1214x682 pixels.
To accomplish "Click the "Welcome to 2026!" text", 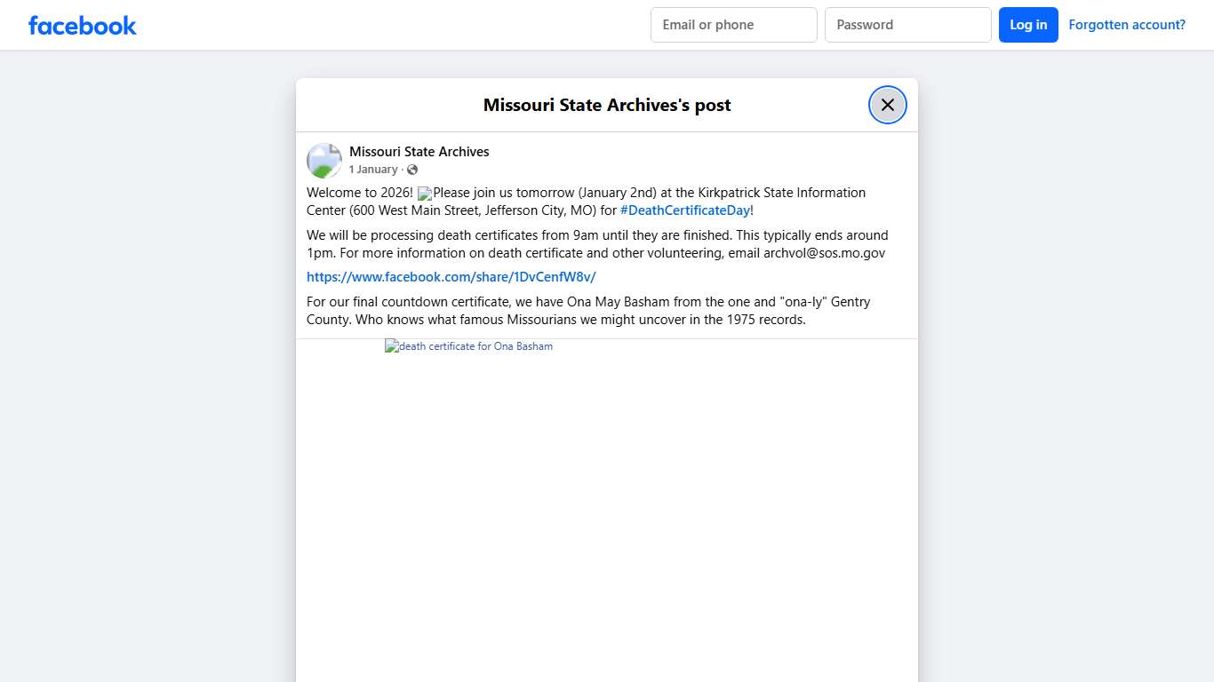I will (x=359, y=193).
